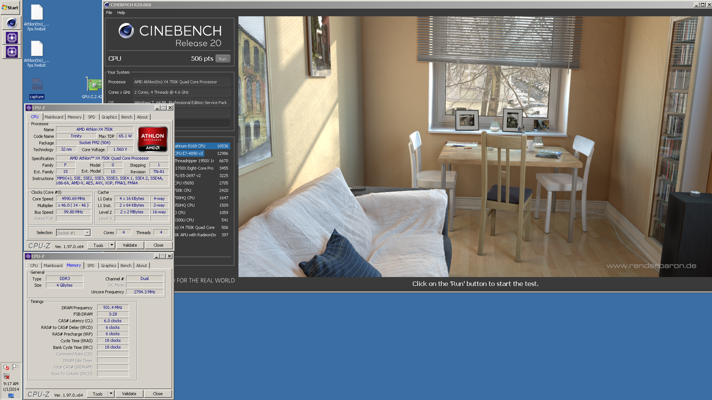Image resolution: width=712 pixels, height=400 pixels.
Task: Click the Multiplier x 46.0 value
Action: pyautogui.click(x=73, y=206)
